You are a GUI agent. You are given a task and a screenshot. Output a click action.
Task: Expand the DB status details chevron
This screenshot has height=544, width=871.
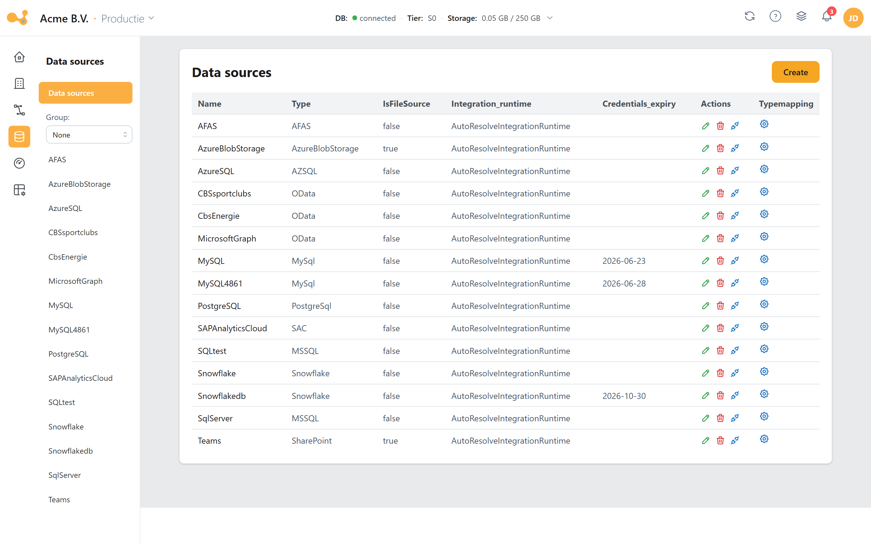(x=550, y=18)
